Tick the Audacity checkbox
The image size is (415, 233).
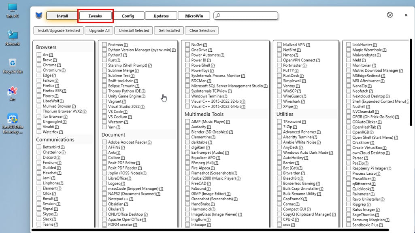(187, 127)
